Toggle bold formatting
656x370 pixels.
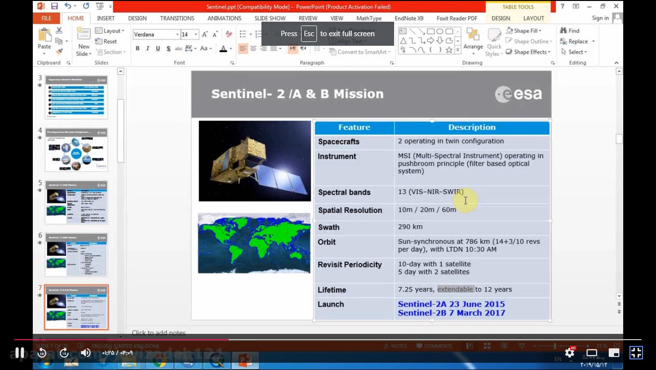pyautogui.click(x=137, y=49)
